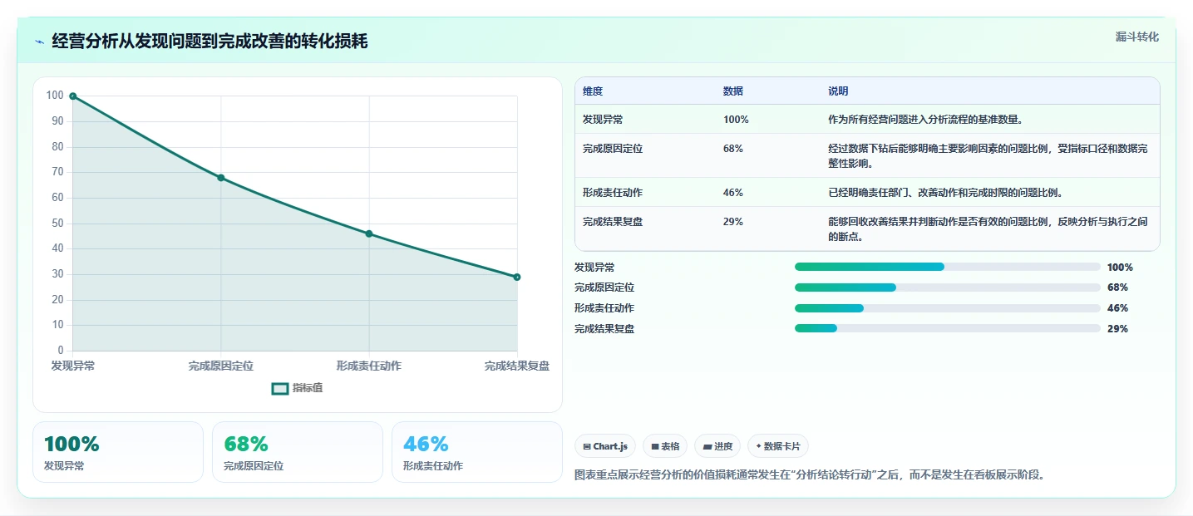Click the 100% value in the table
The image size is (1193, 516).
click(736, 120)
